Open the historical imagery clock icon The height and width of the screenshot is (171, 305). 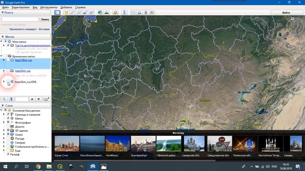click(100, 12)
